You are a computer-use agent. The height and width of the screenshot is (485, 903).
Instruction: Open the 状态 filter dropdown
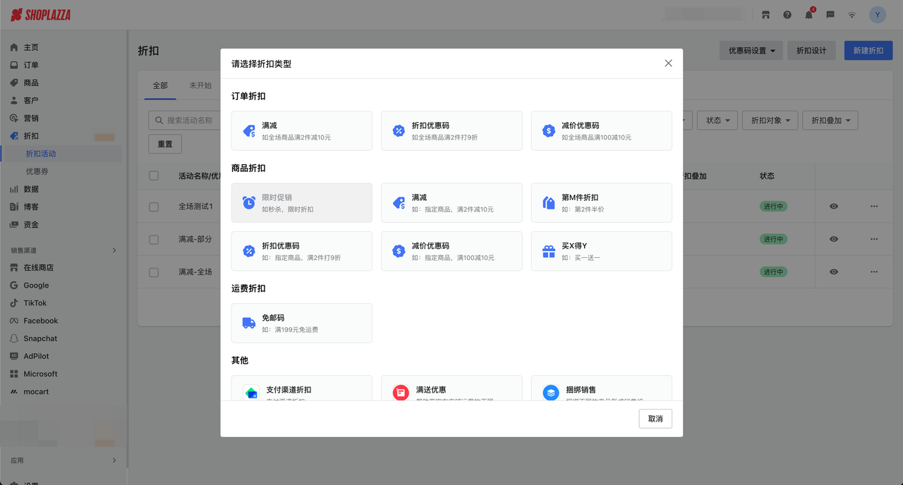point(717,120)
